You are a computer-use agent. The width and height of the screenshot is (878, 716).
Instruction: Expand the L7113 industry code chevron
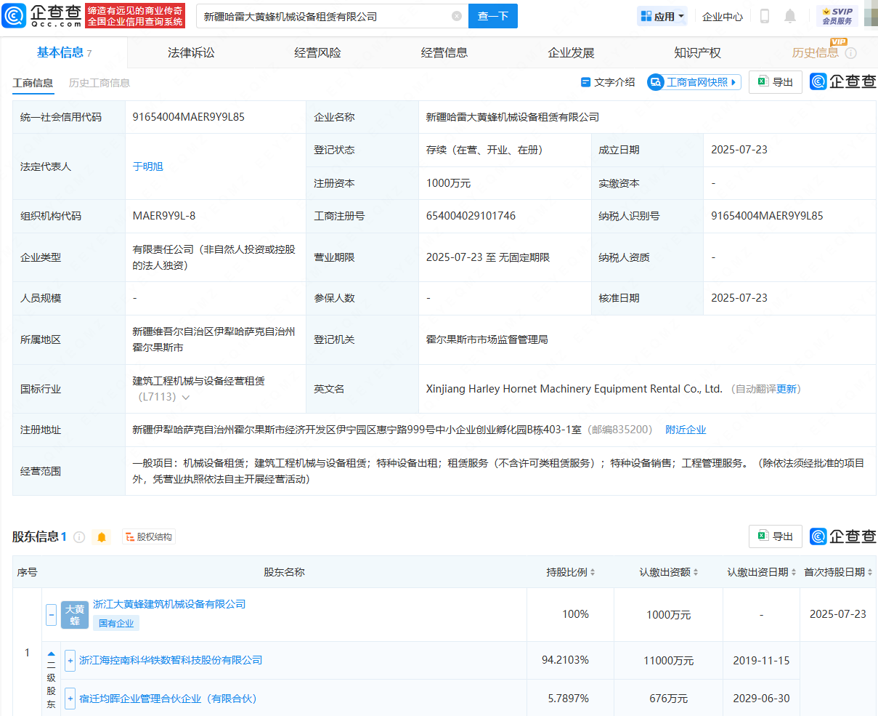coord(186,398)
